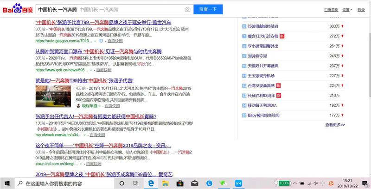Expand arrow next to auto.gasgoo.com URL
Viewport: 371px width, 189px height.
[95, 41]
